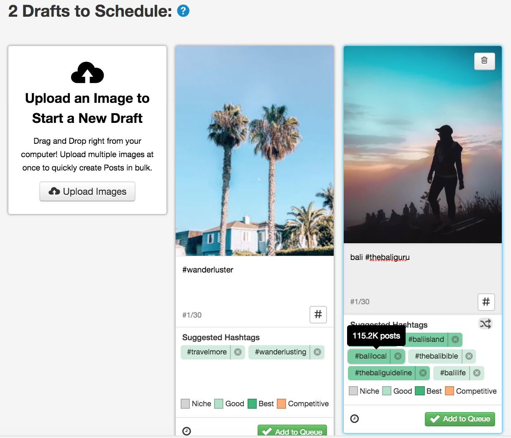Open hashtag finder on the wanderluster draft
The height and width of the screenshot is (438, 511).
click(x=318, y=314)
